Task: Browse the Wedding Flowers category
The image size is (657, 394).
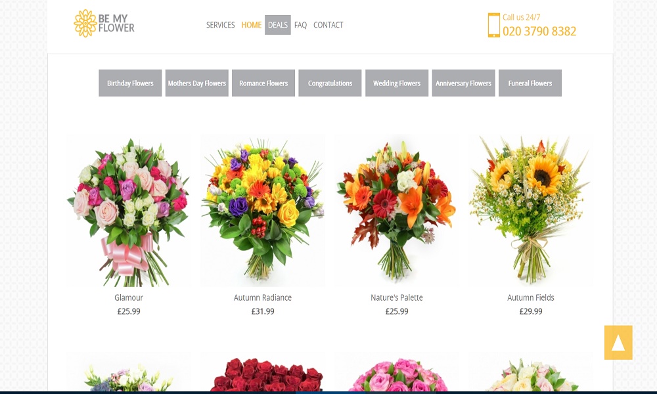Action: (x=397, y=83)
